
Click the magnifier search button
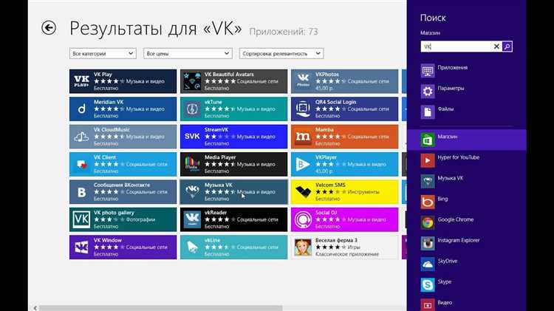click(507, 47)
